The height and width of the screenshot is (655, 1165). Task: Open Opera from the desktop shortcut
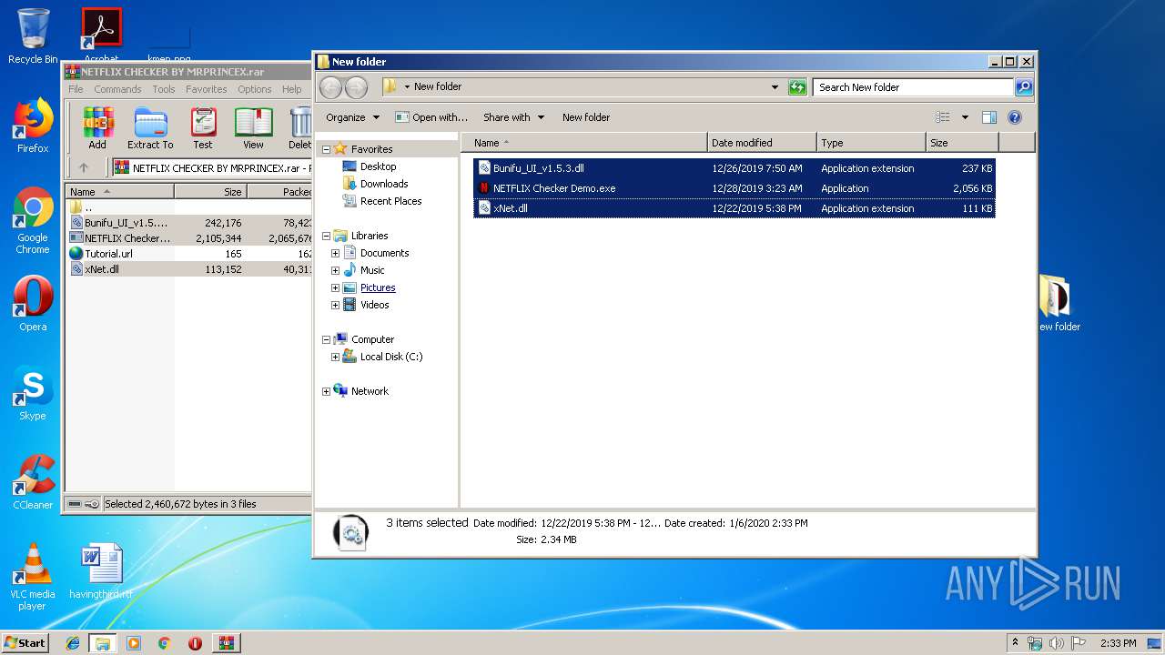pyautogui.click(x=33, y=304)
